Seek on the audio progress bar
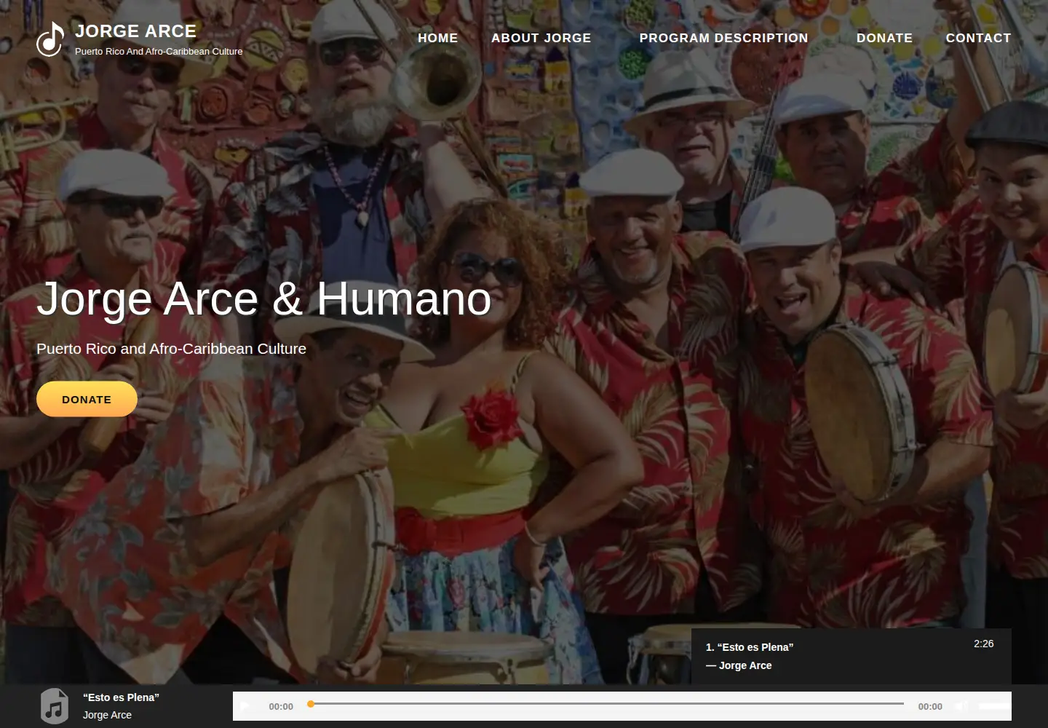 pos(606,704)
